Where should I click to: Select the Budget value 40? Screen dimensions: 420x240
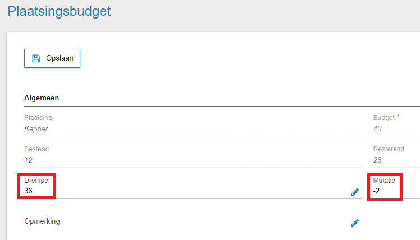point(377,129)
